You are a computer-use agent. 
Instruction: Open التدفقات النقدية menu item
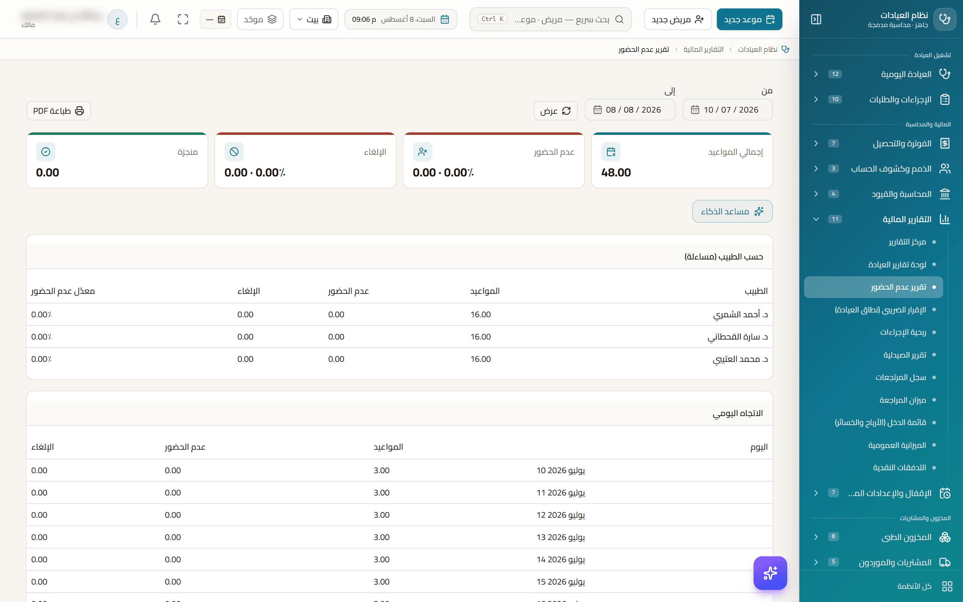[873, 467]
